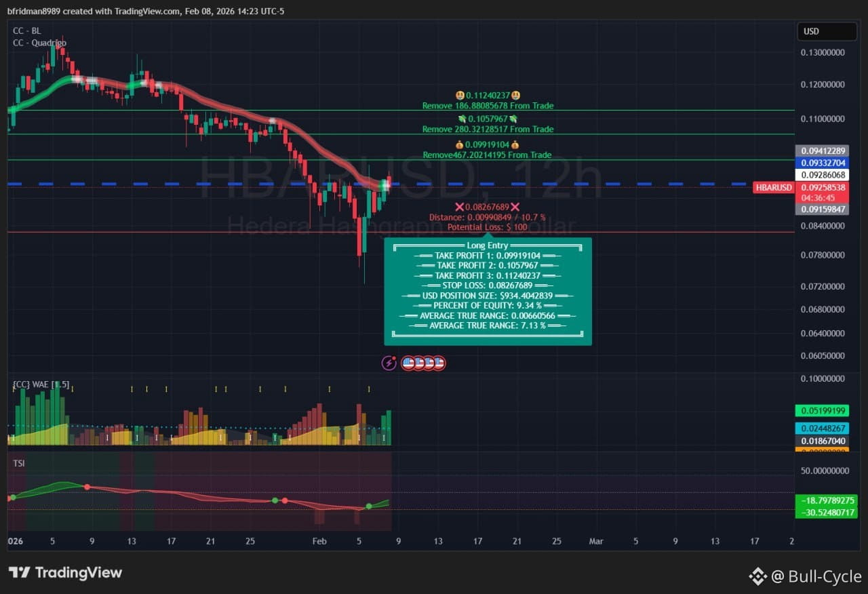Open the TradingView logo link
The height and width of the screenshot is (594, 868).
(66, 572)
